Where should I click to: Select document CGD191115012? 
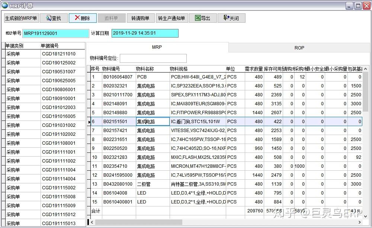(59, 215)
